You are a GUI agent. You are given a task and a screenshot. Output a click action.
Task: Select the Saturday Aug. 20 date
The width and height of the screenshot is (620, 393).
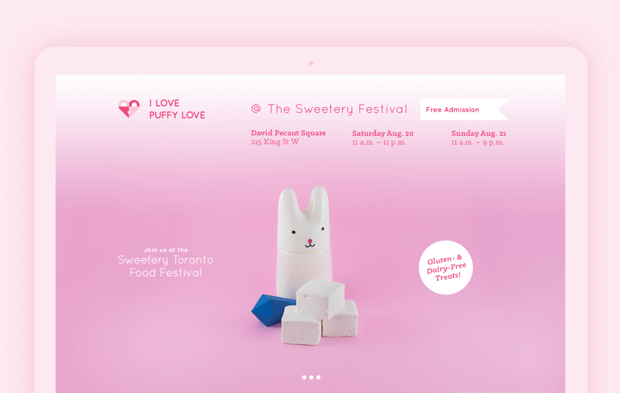tap(383, 133)
